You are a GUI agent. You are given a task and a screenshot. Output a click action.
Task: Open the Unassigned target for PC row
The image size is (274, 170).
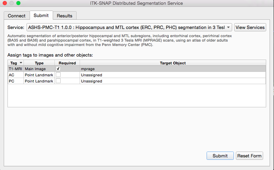(173, 81)
